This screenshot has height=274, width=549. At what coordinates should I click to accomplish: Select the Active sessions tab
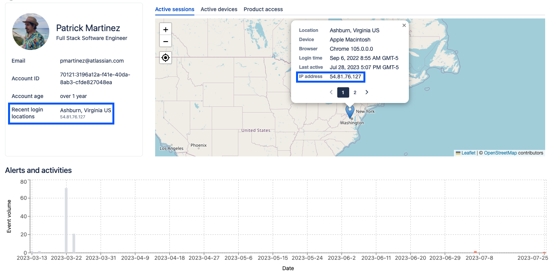(175, 9)
